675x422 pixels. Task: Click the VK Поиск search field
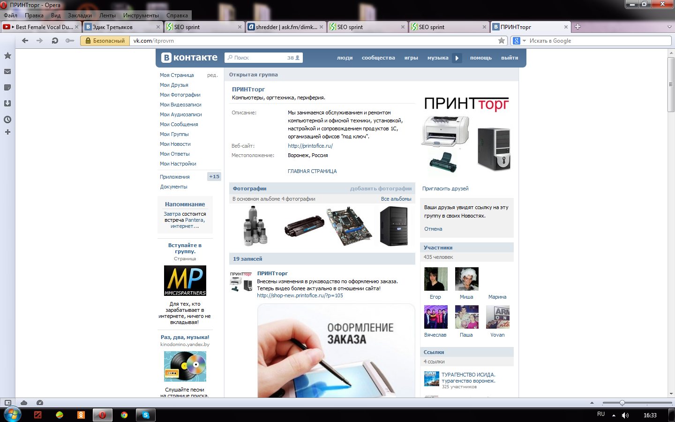click(x=264, y=58)
